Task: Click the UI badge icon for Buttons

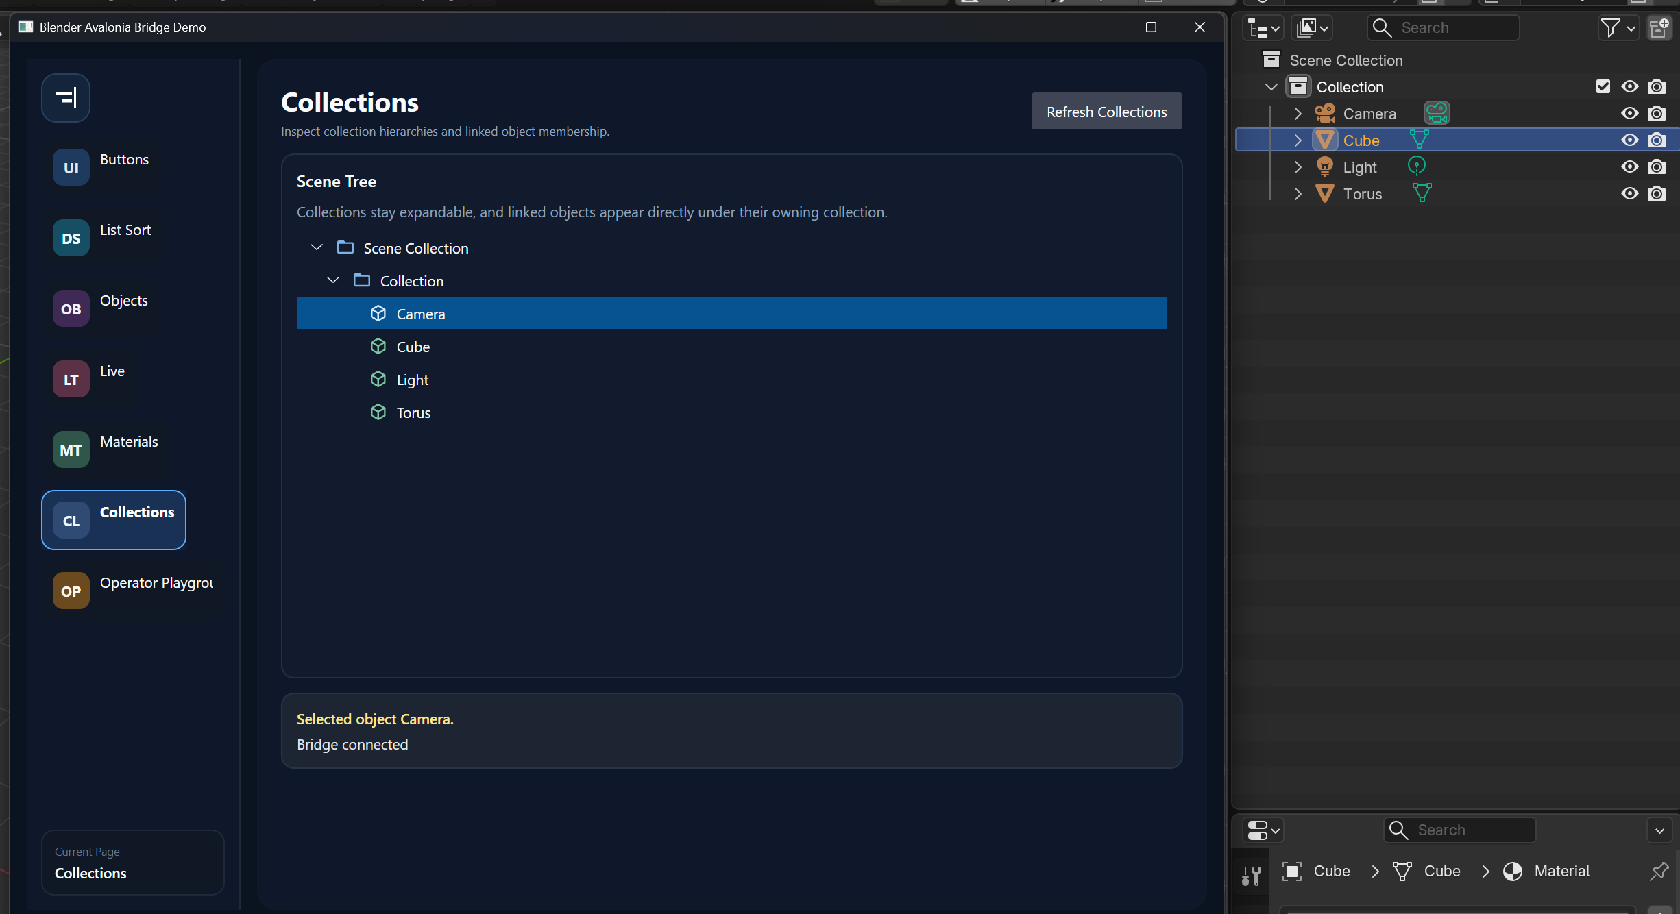Action: [x=71, y=168]
